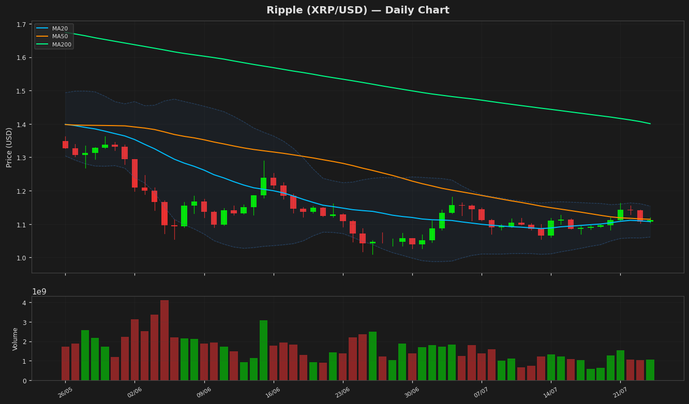Click the 2 tick on the volume axis
The image size is (689, 404).
[x=24, y=342]
